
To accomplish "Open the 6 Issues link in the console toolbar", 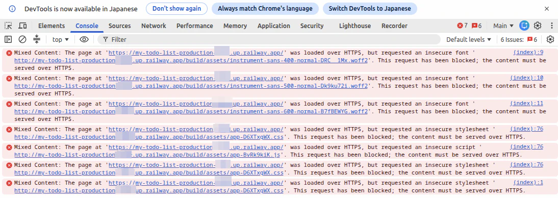I will pos(519,39).
